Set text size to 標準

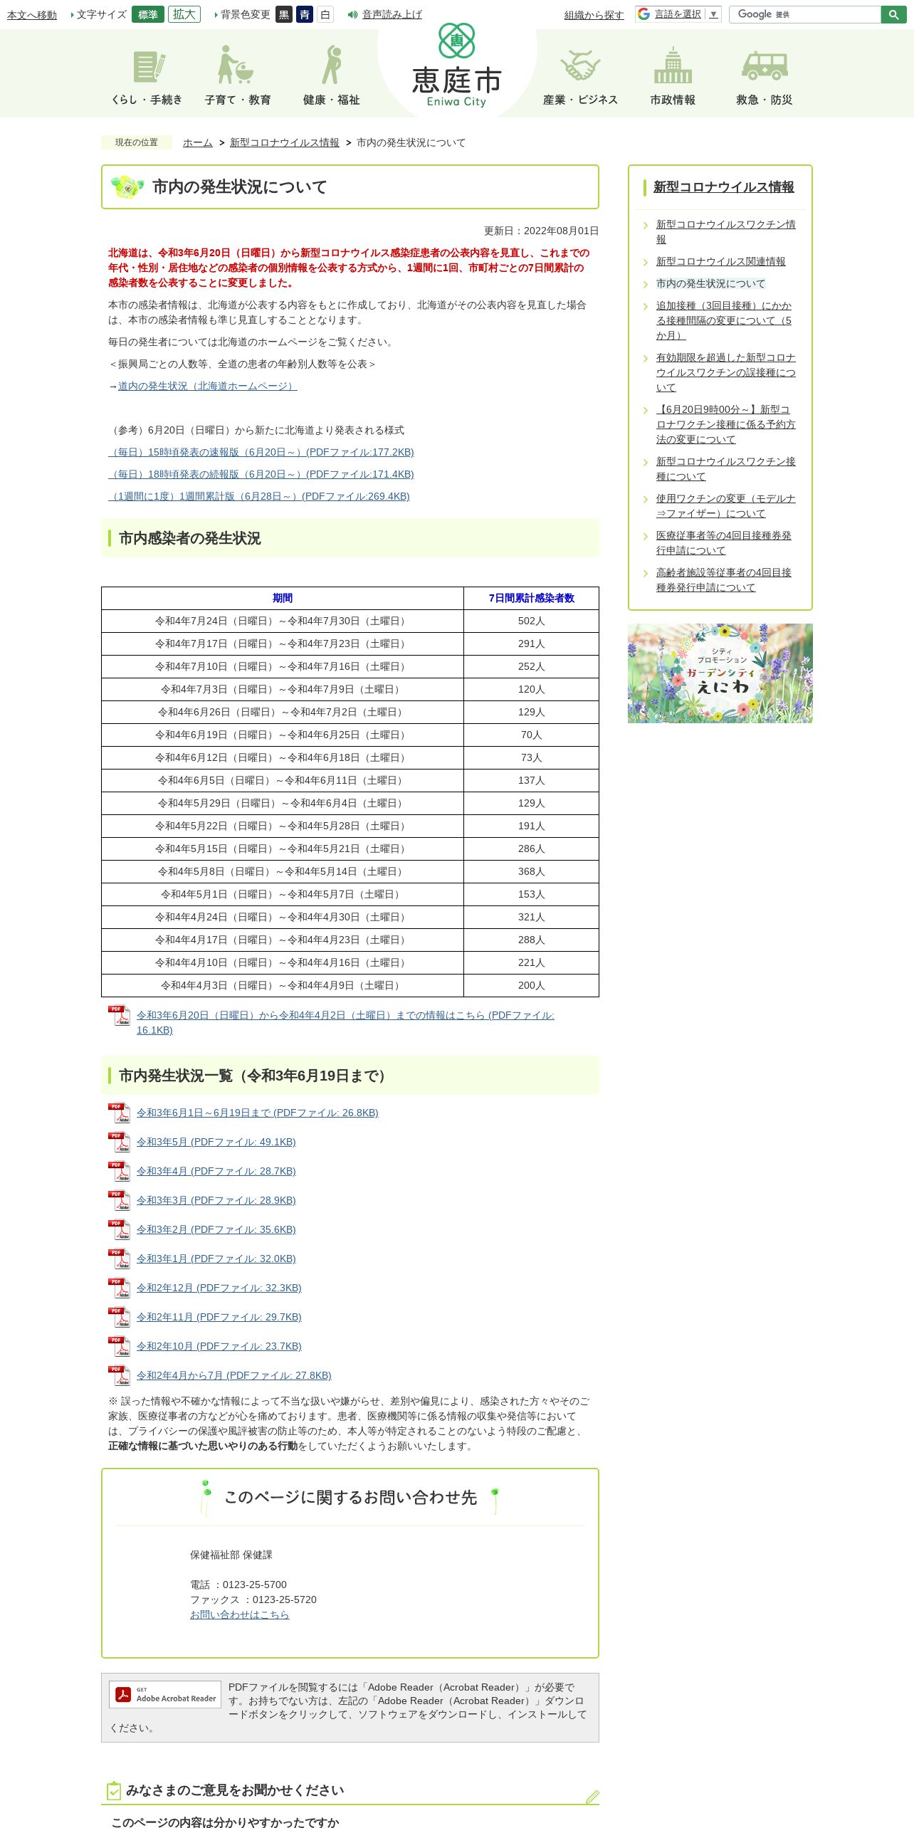tap(148, 14)
